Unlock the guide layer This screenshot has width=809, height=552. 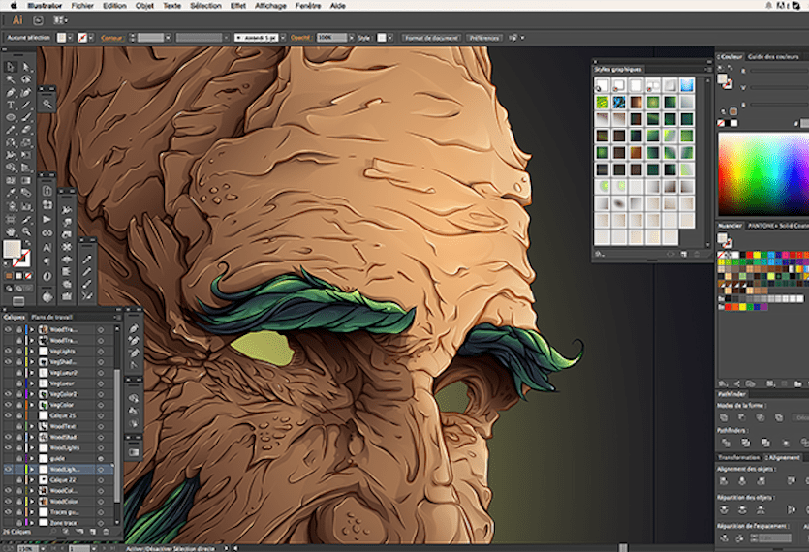coord(19,458)
